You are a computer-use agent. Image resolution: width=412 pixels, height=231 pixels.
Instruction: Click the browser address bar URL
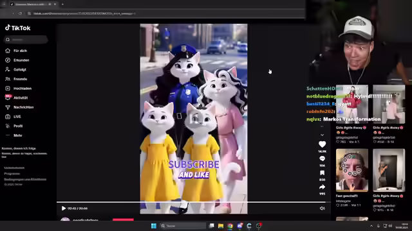click(84, 13)
